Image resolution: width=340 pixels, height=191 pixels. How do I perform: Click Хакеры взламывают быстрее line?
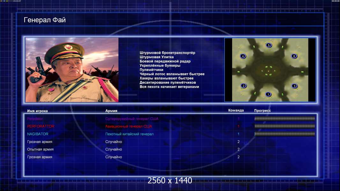pyautogui.click(x=166, y=78)
